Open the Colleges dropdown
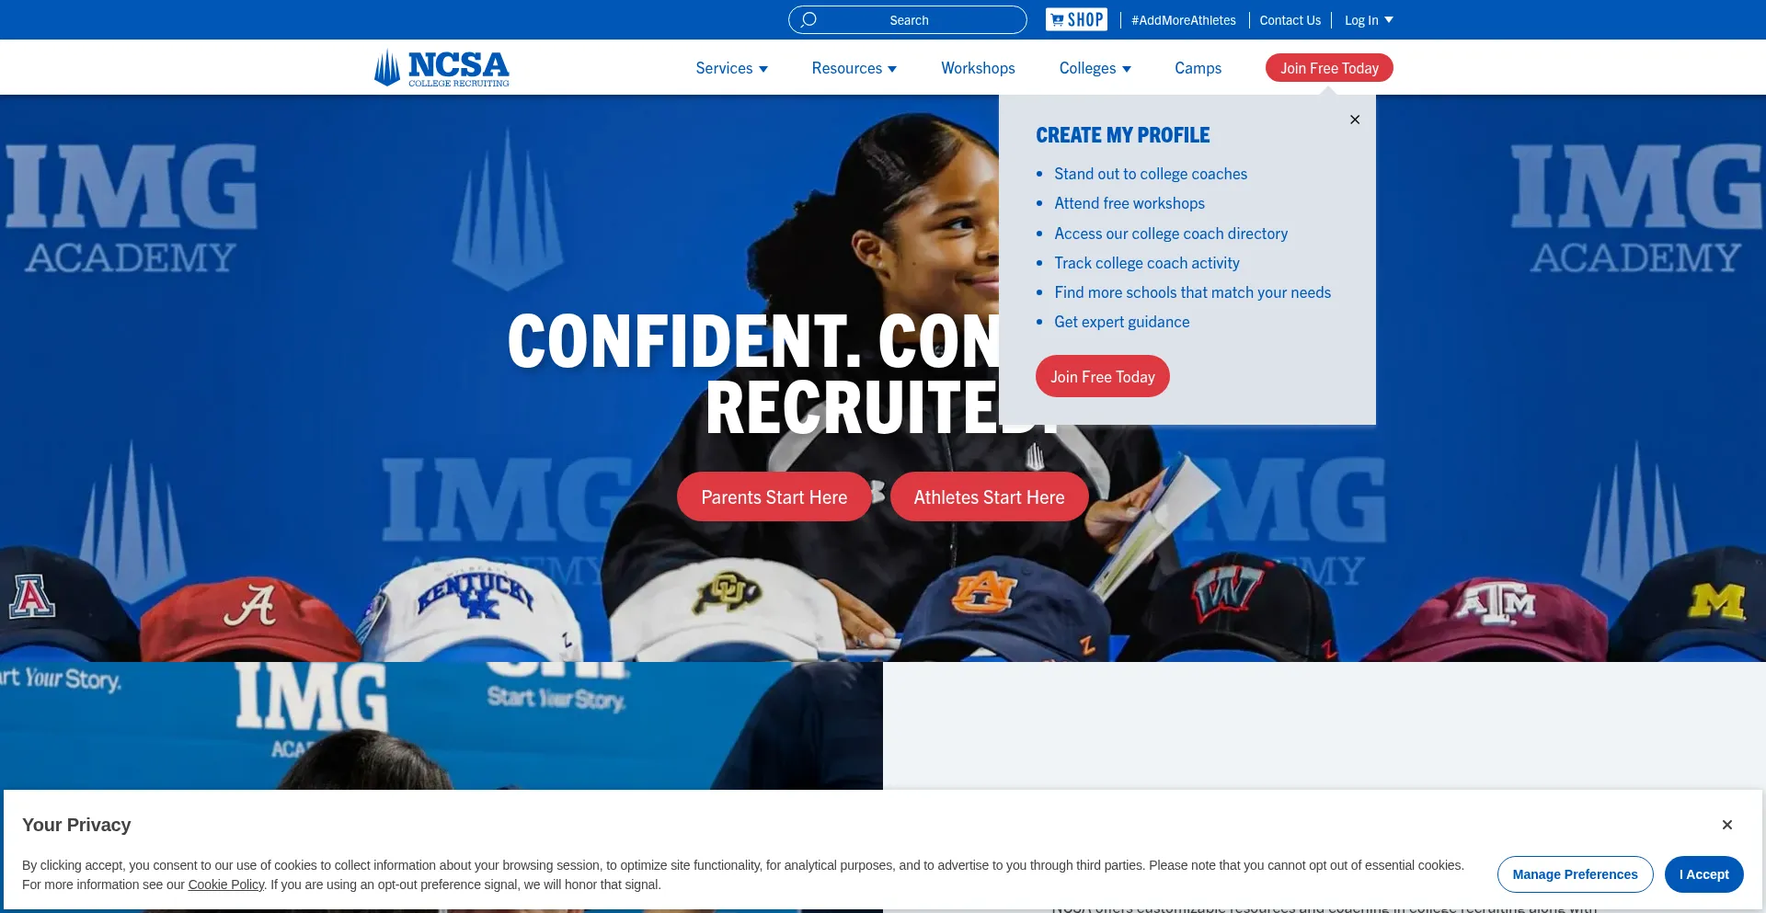This screenshot has height=913, width=1766. click(x=1095, y=68)
